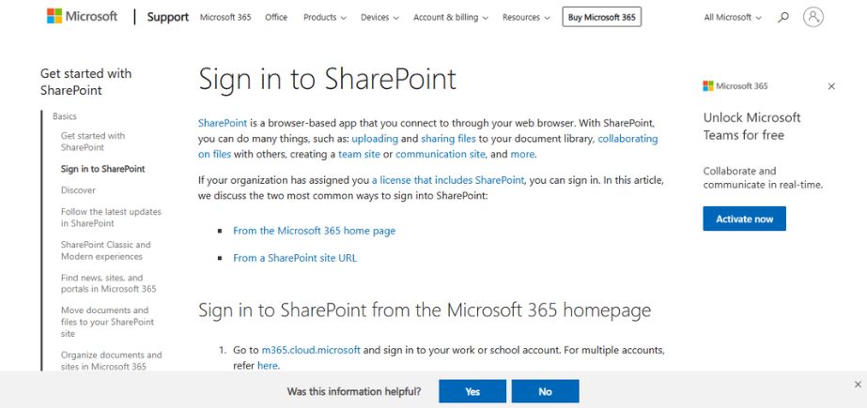Screen dimensions: 867x408
Task: Open sidebar item Get started with SharePoint
Action: click(x=93, y=142)
